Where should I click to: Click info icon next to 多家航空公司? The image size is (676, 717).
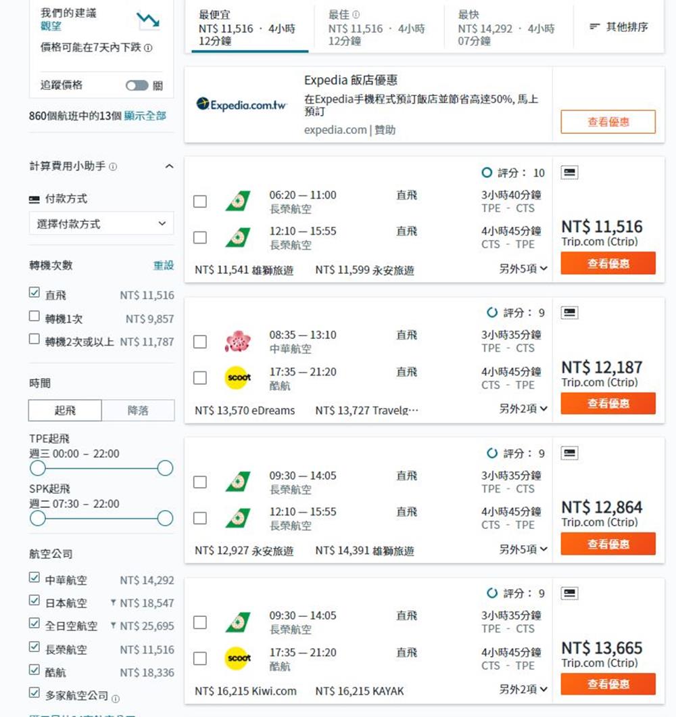click(116, 697)
